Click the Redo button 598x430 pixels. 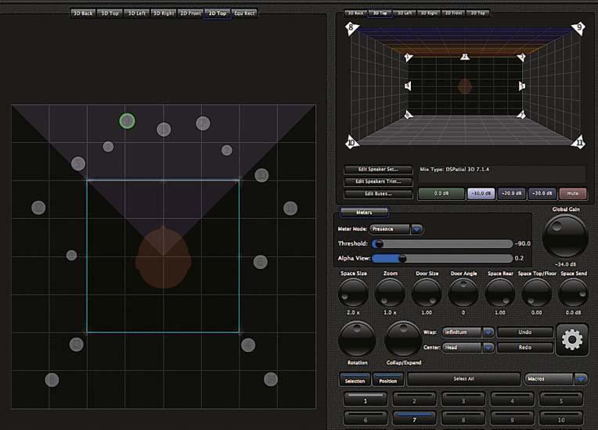coord(524,347)
